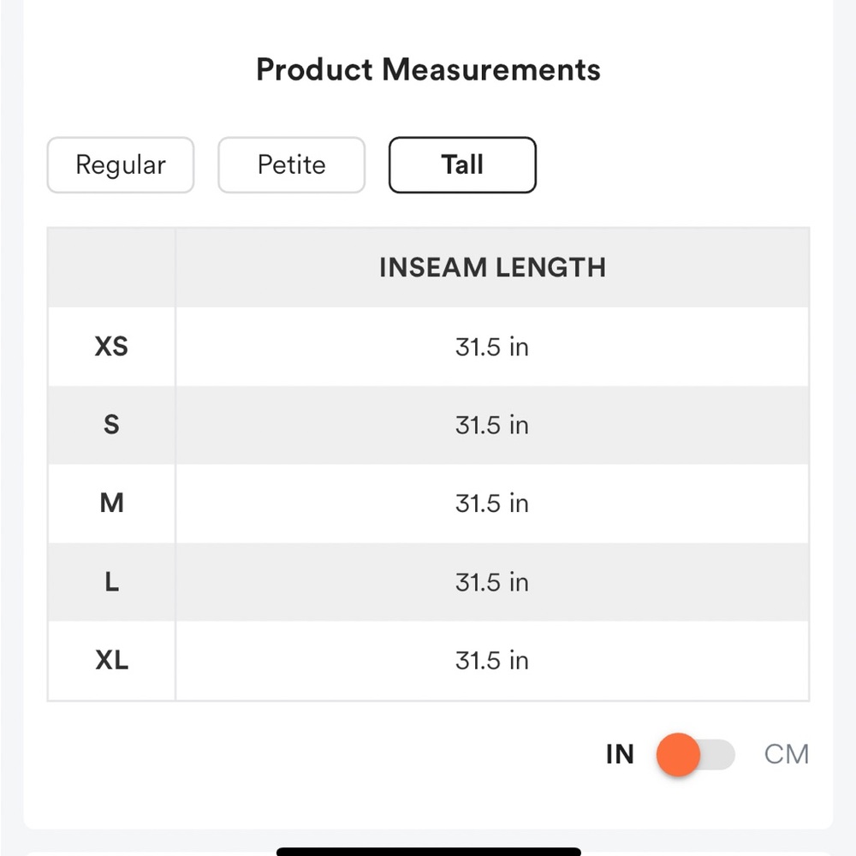Click the L size row header
The image size is (856, 856).
click(111, 582)
